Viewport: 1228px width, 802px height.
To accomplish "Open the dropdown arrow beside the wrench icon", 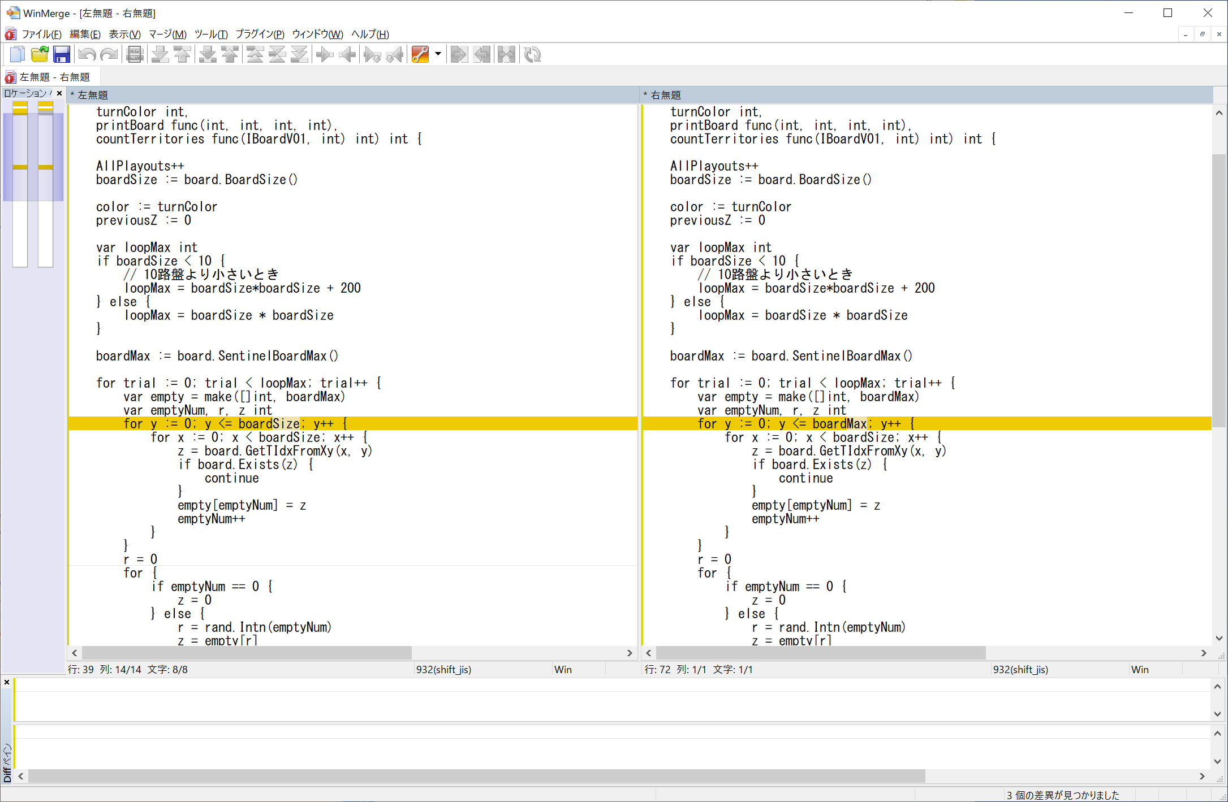I will (438, 55).
